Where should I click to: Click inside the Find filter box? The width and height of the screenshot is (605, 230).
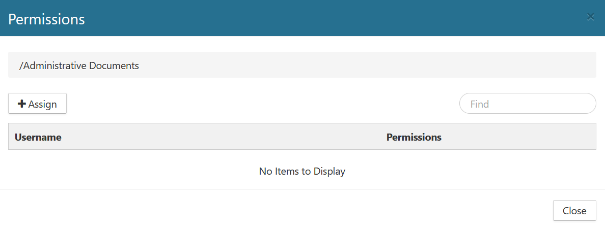(528, 104)
